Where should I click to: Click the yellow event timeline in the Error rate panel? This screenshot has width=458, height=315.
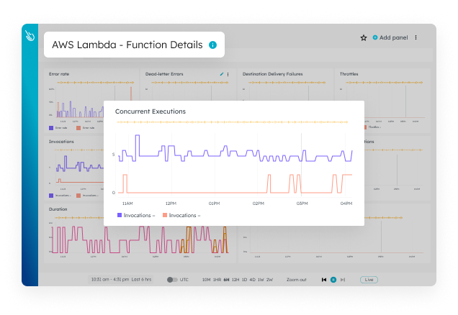(x=96, y=83)
